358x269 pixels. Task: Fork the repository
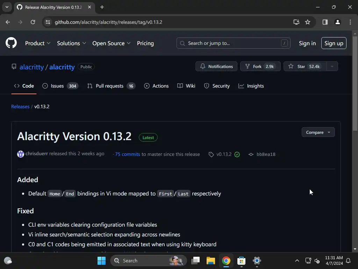[x=260, y=66]
